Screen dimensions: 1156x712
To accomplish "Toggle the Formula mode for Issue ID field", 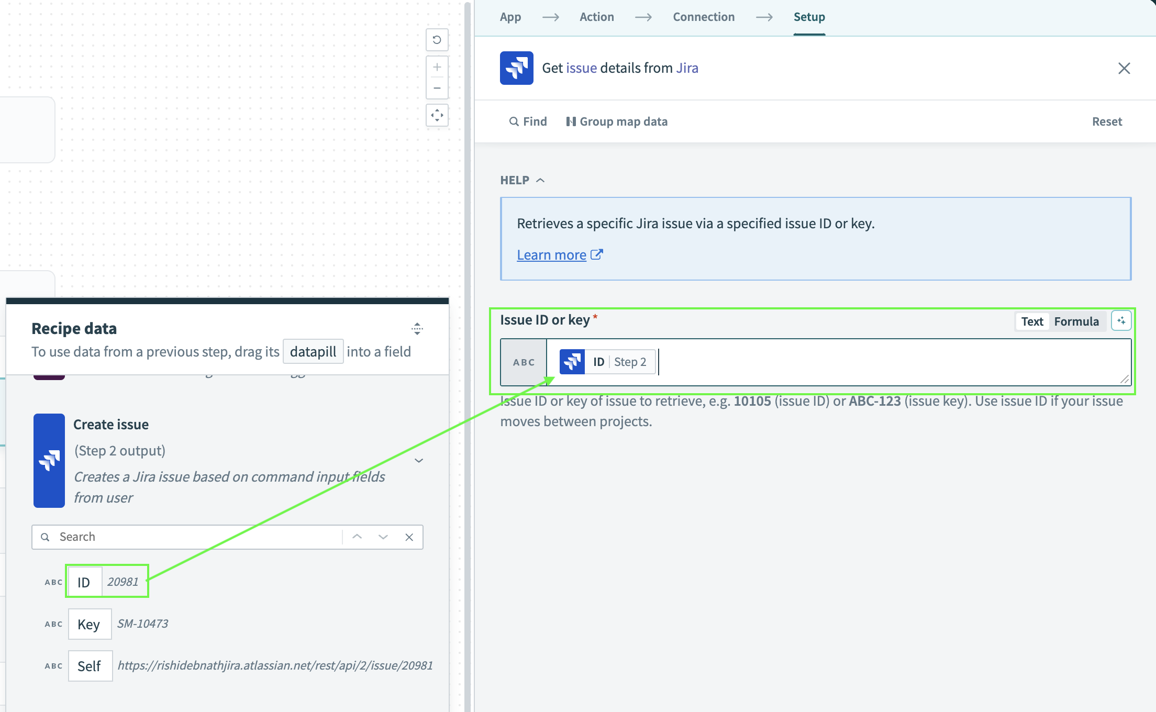I will point(1077,320).
